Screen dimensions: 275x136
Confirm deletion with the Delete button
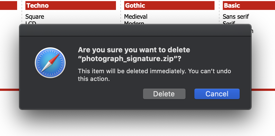click(164, 94)
